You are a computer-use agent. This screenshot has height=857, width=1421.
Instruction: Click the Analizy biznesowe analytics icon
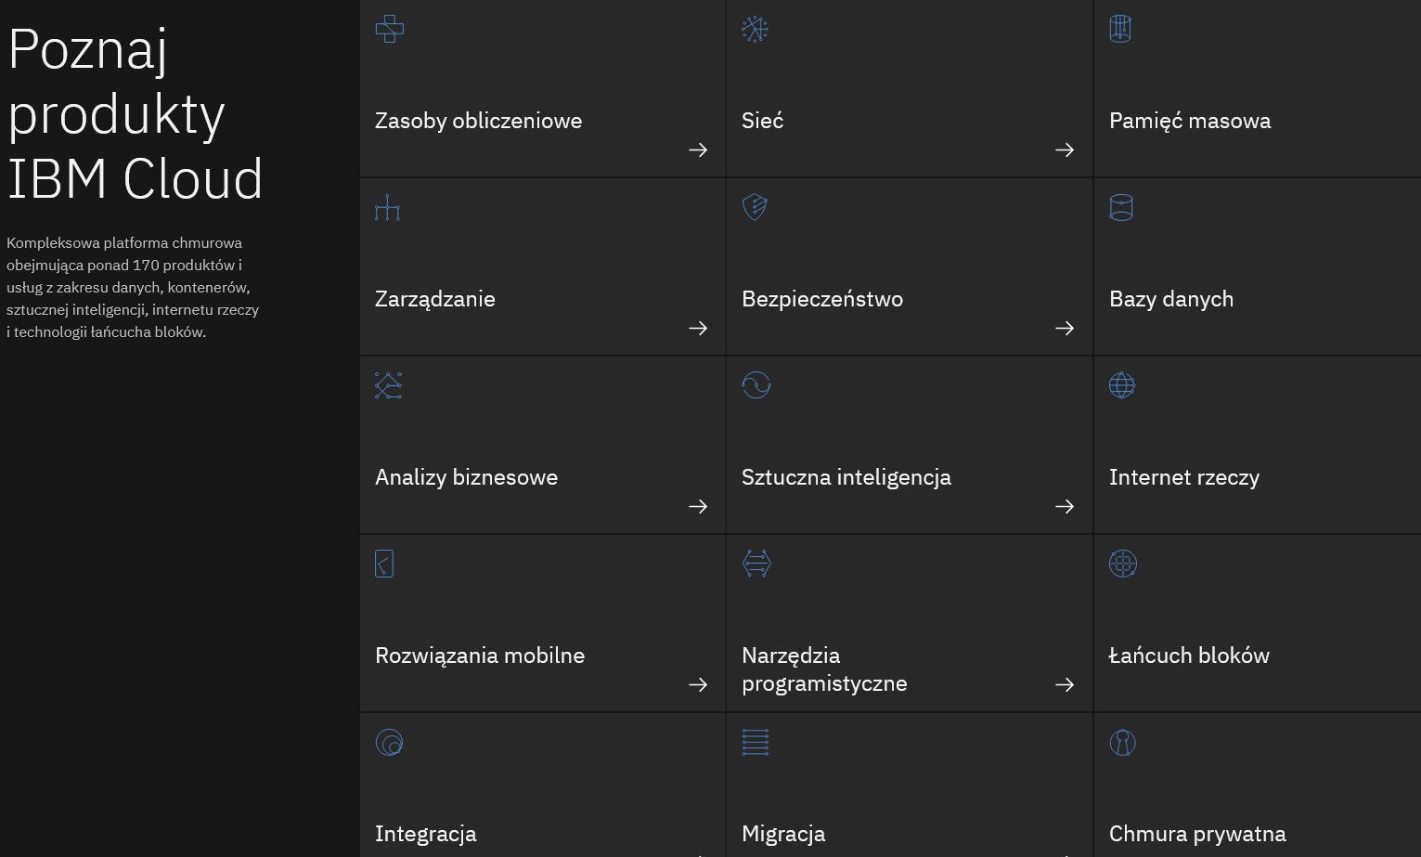(388, 385)
